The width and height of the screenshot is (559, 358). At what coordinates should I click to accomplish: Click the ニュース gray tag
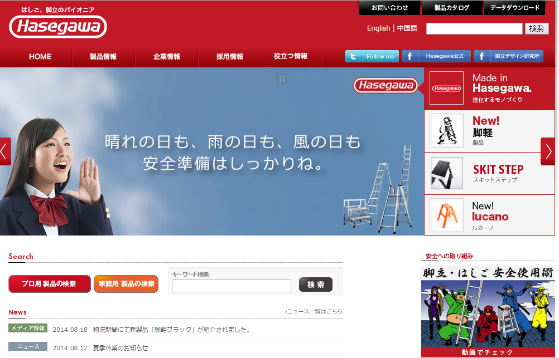coord(28,346)
